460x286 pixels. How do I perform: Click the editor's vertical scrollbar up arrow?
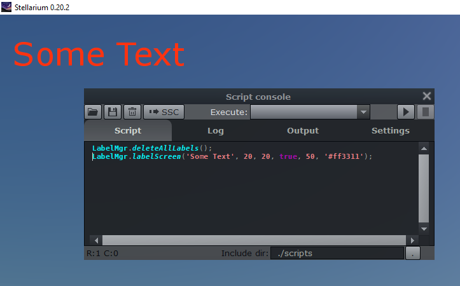pos(424,148)
